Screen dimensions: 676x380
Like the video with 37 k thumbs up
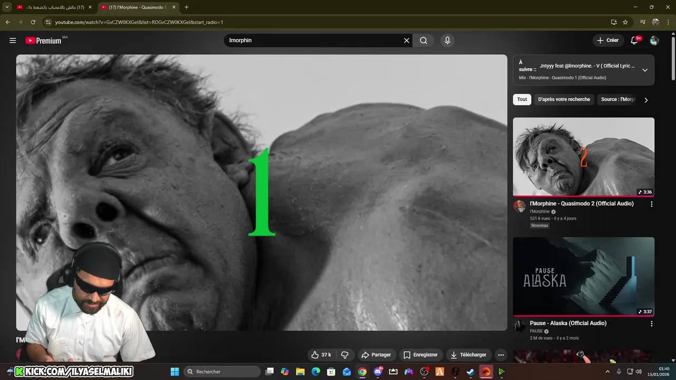tap(322, 355)
